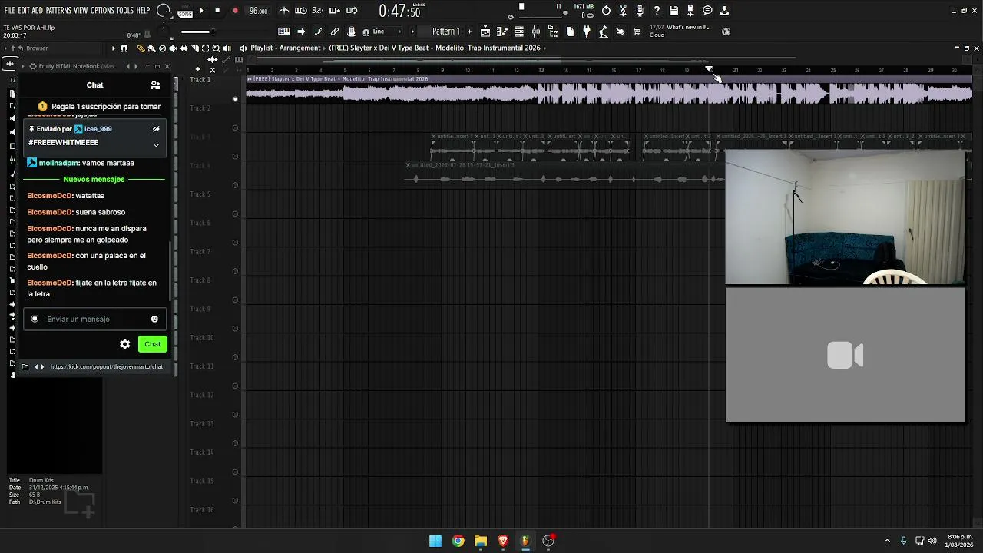
Task: Click the molinadpm username in chat
Action: click(x=59, y=163)
